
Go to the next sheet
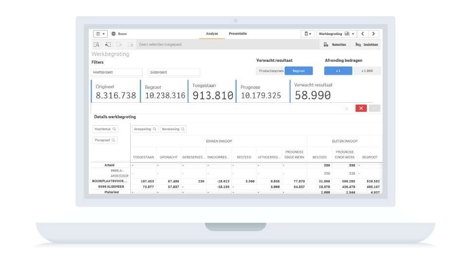coord(373,34)
